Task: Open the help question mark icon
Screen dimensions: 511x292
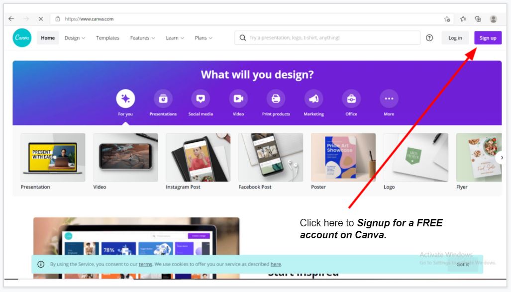Action: click(x=429, y=38)
